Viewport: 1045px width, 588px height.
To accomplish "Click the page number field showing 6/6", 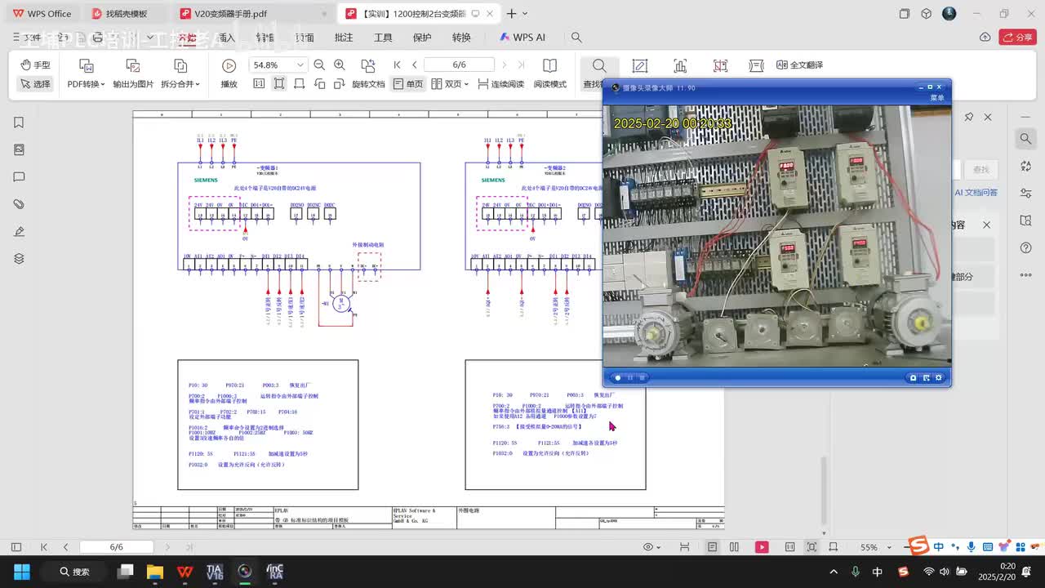I will 459,65.
